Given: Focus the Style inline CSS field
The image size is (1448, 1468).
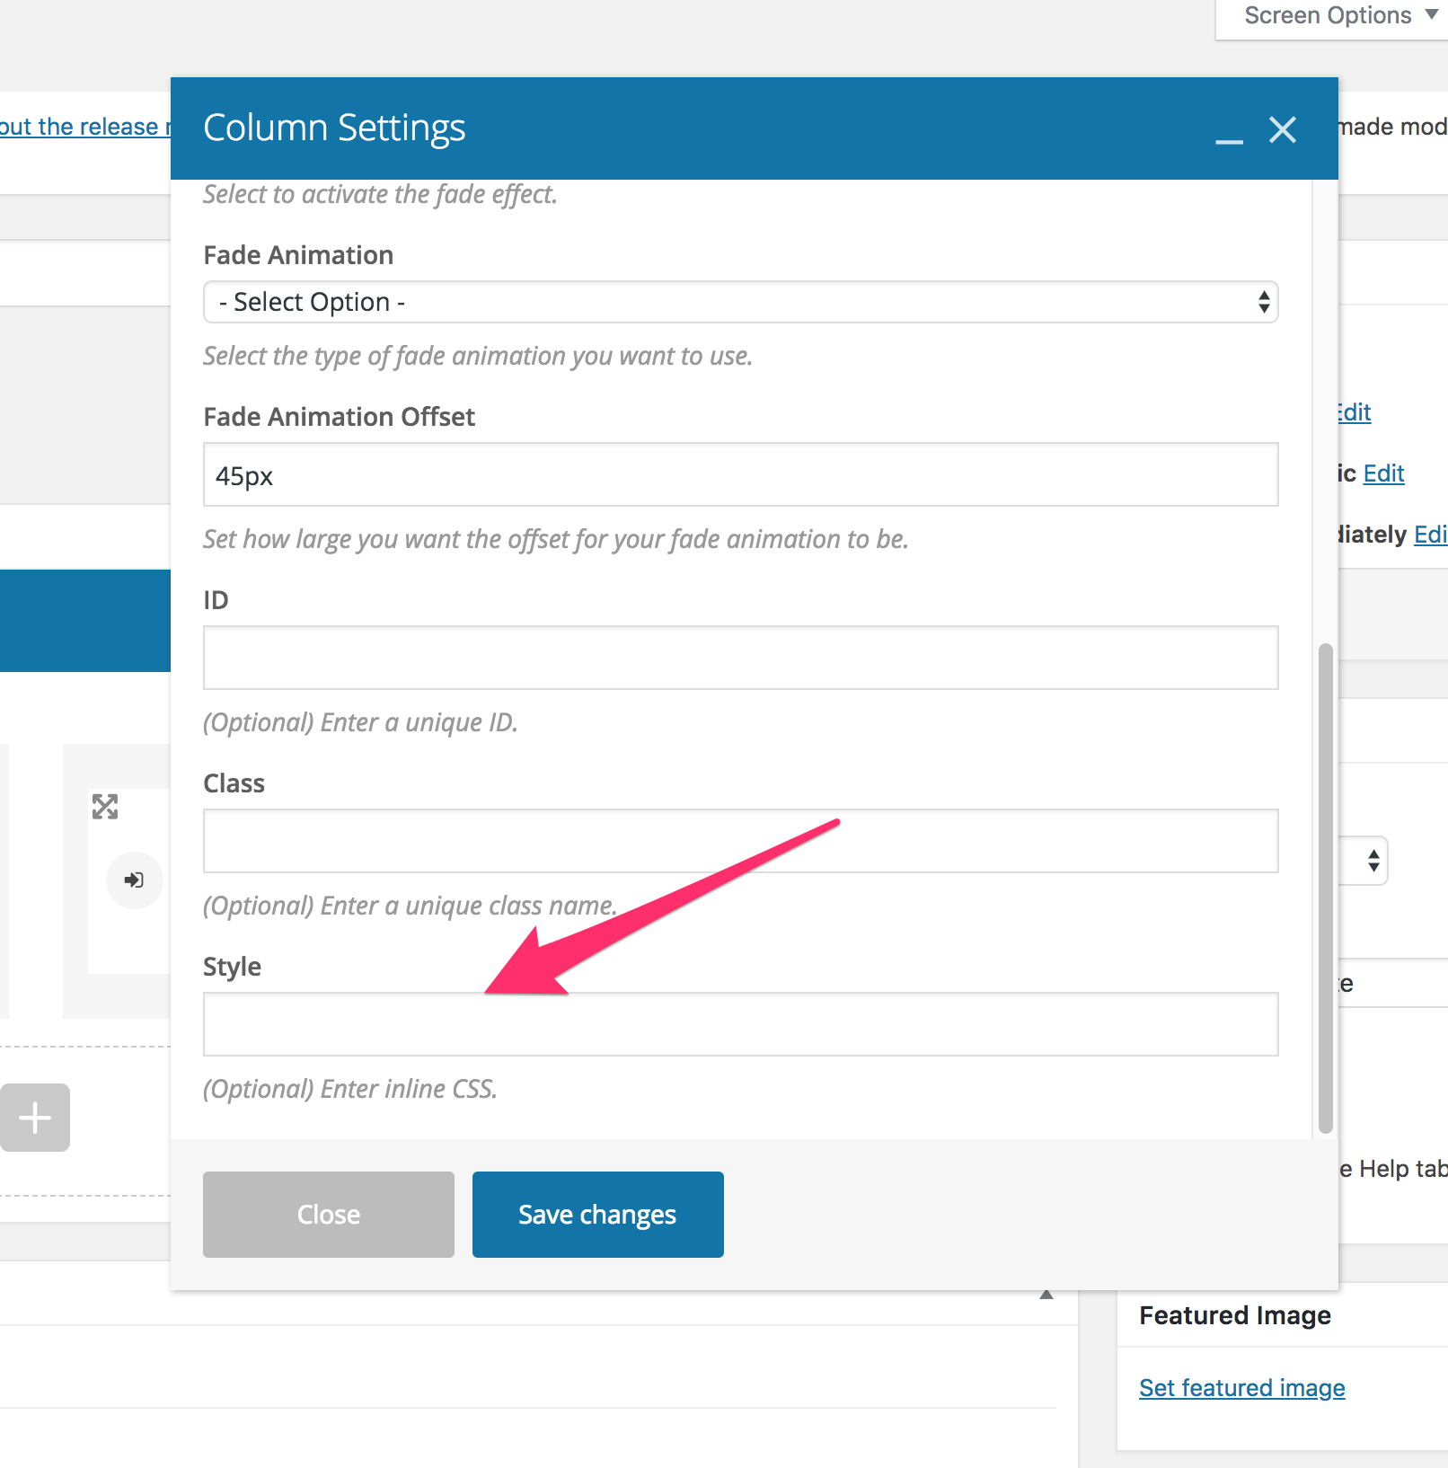Looking at the screenshot, I should click(x=740, y=1025).
